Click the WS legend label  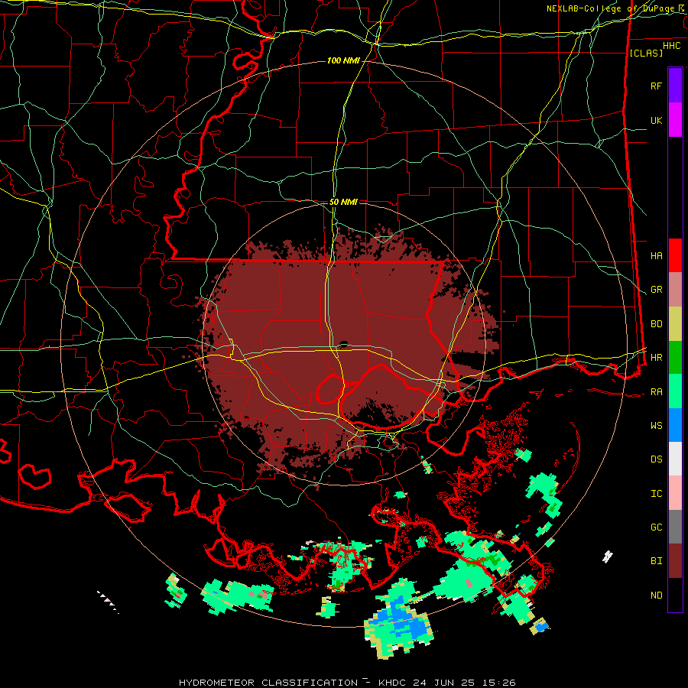pyautogui.click(x=656, y=426)
